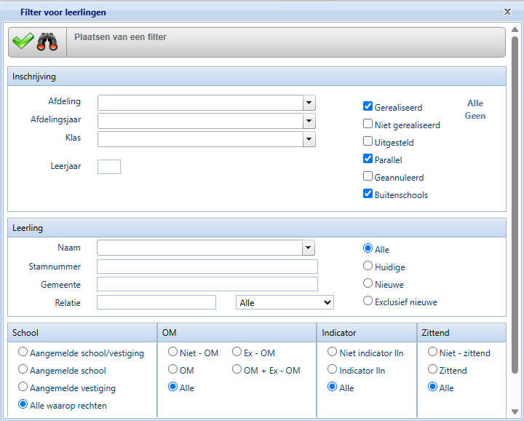The width and height of the screenshot is (524, 421).
Task: Click the Afdelingsjaar combo text field
Action: pyautogui.click(x=201, y=121)
